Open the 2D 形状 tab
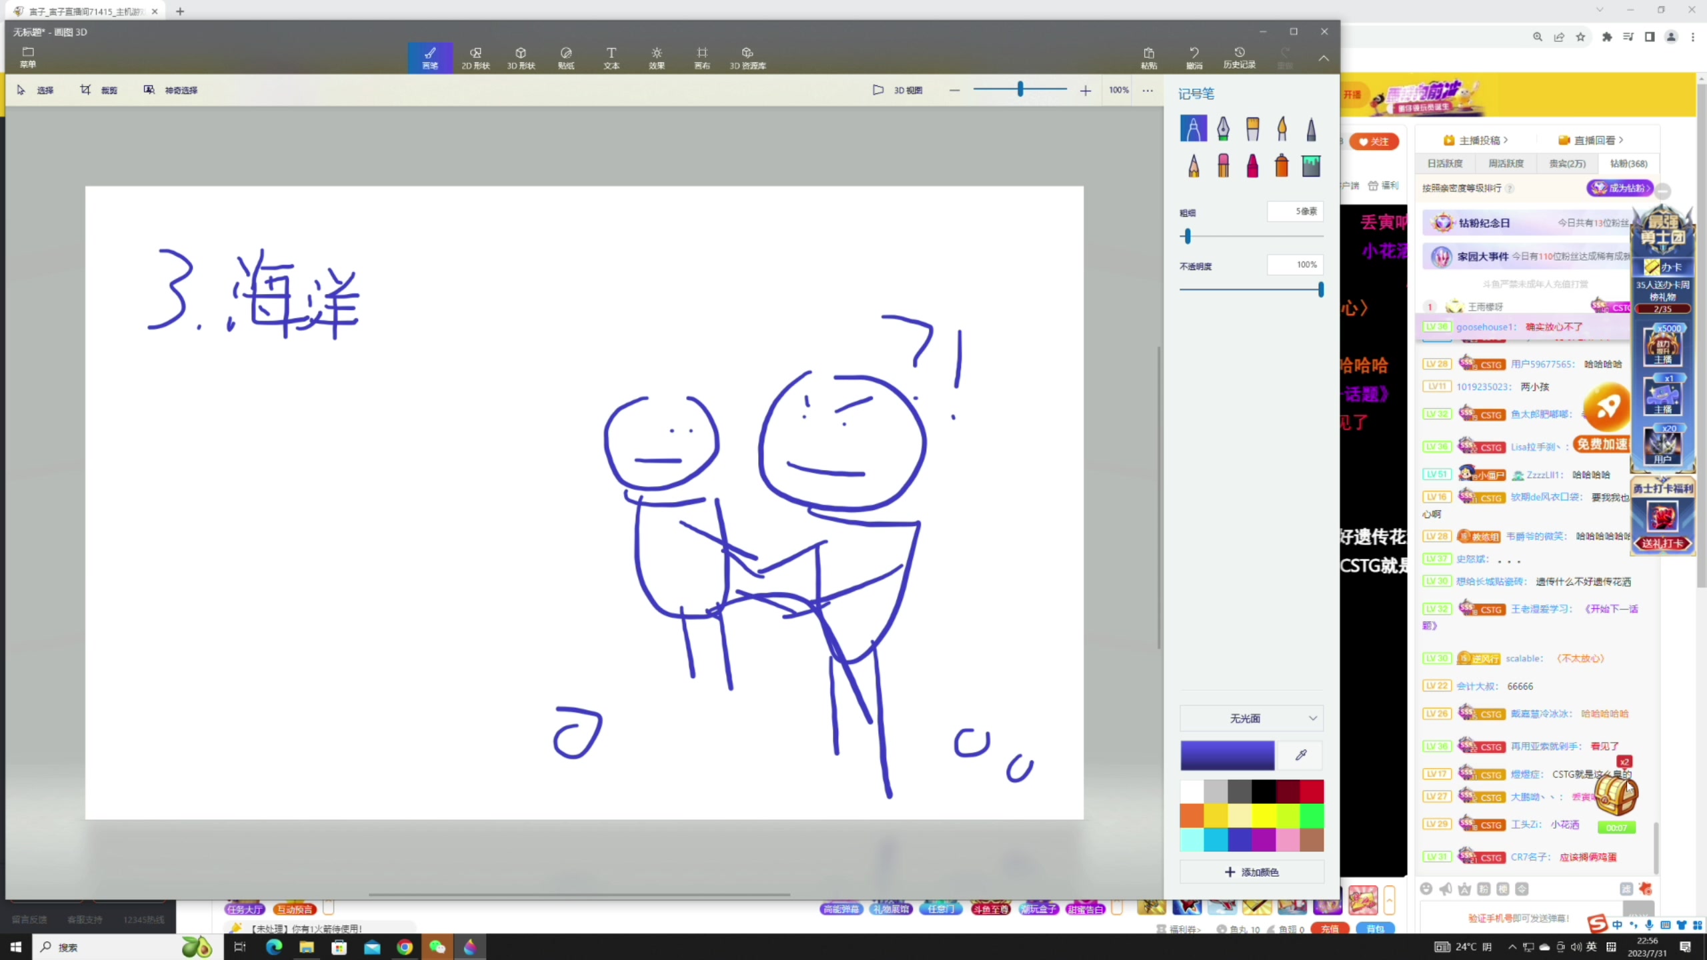The height and width of the screenshot is (960, 1707). [475, 58]
